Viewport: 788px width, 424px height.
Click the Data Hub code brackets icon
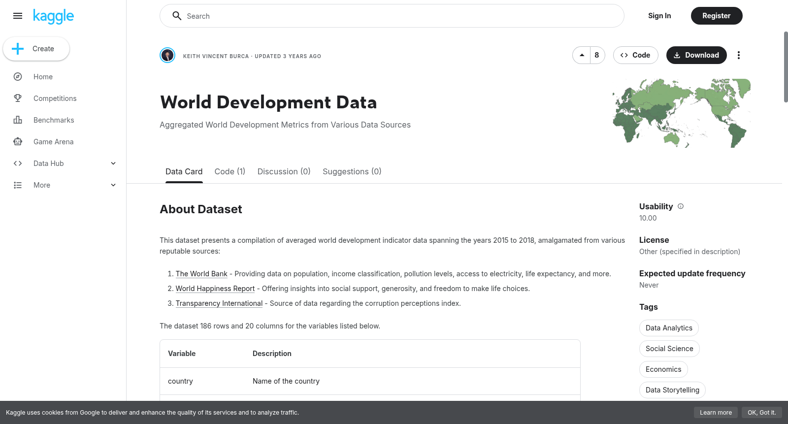18,163
